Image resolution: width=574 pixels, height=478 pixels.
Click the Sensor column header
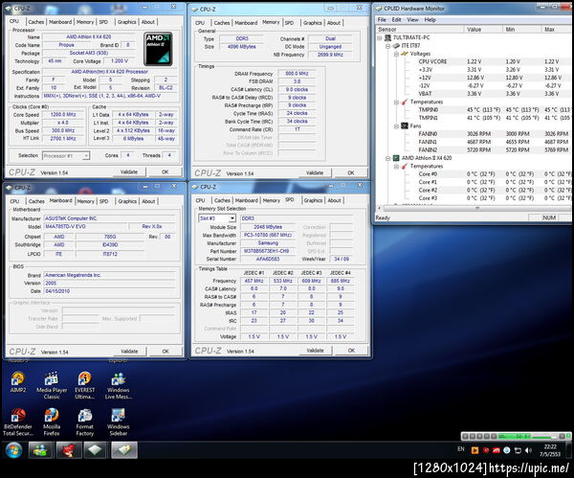420,30
